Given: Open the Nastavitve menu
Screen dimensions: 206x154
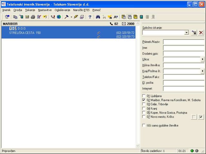Looking at the screenshot, I should [45, 10].
